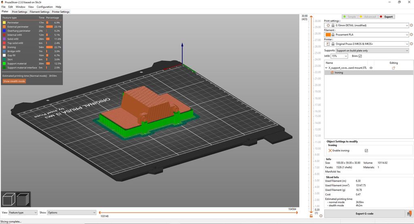Remove the Enable ironing setting with the X
Viewport: 414px width, 224px height.
330,150
